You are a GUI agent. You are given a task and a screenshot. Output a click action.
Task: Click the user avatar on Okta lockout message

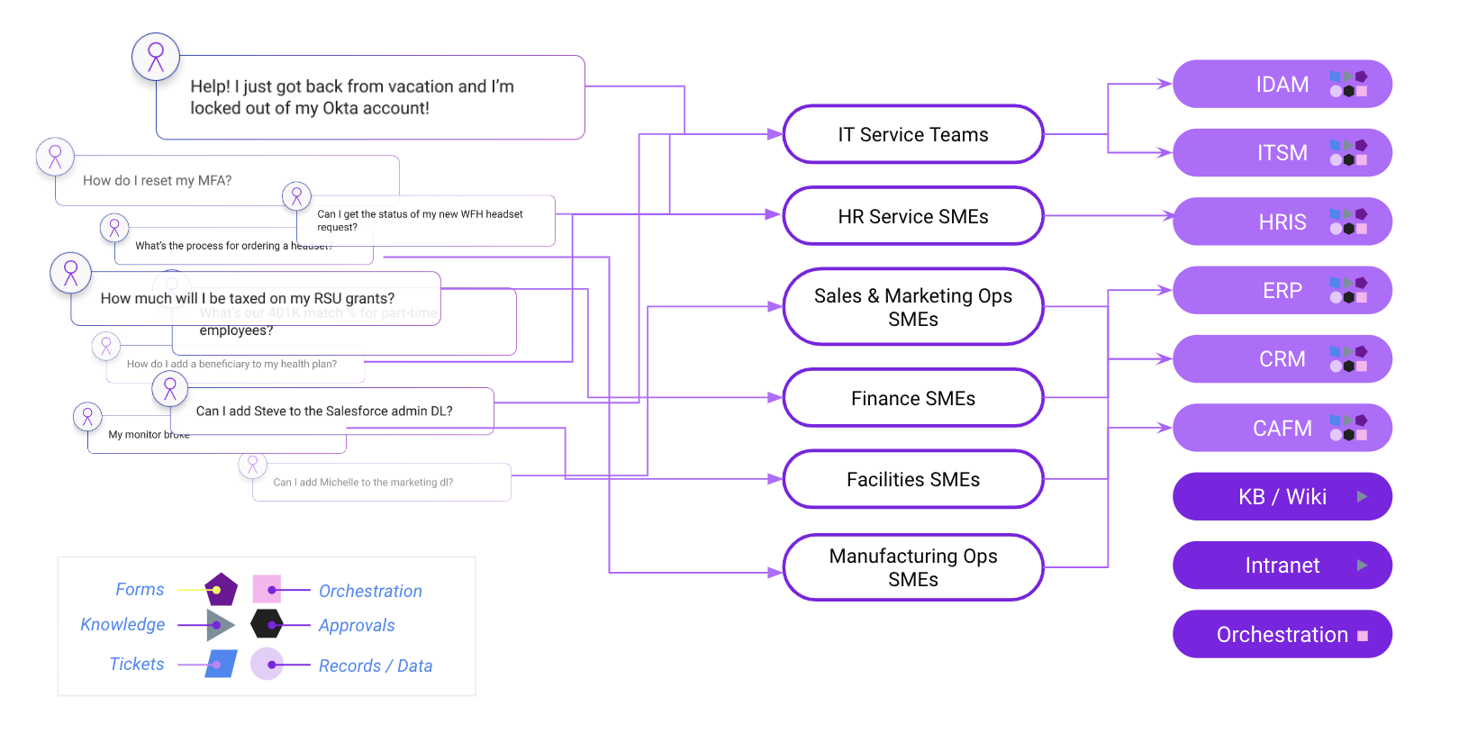pos(156,57)
